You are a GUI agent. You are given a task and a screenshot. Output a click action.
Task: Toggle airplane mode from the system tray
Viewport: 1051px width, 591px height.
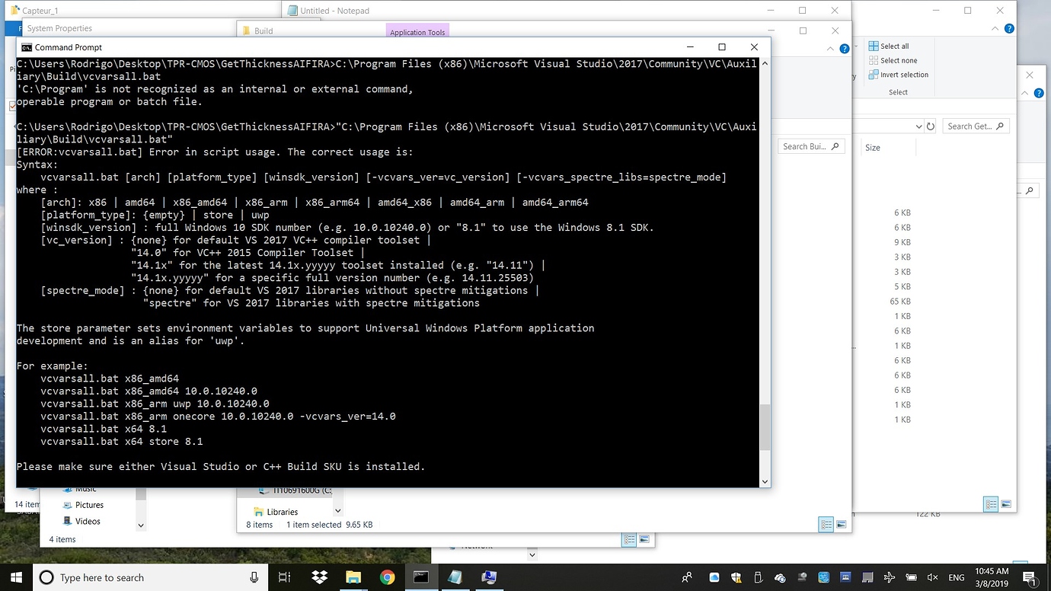coord(889,577)
